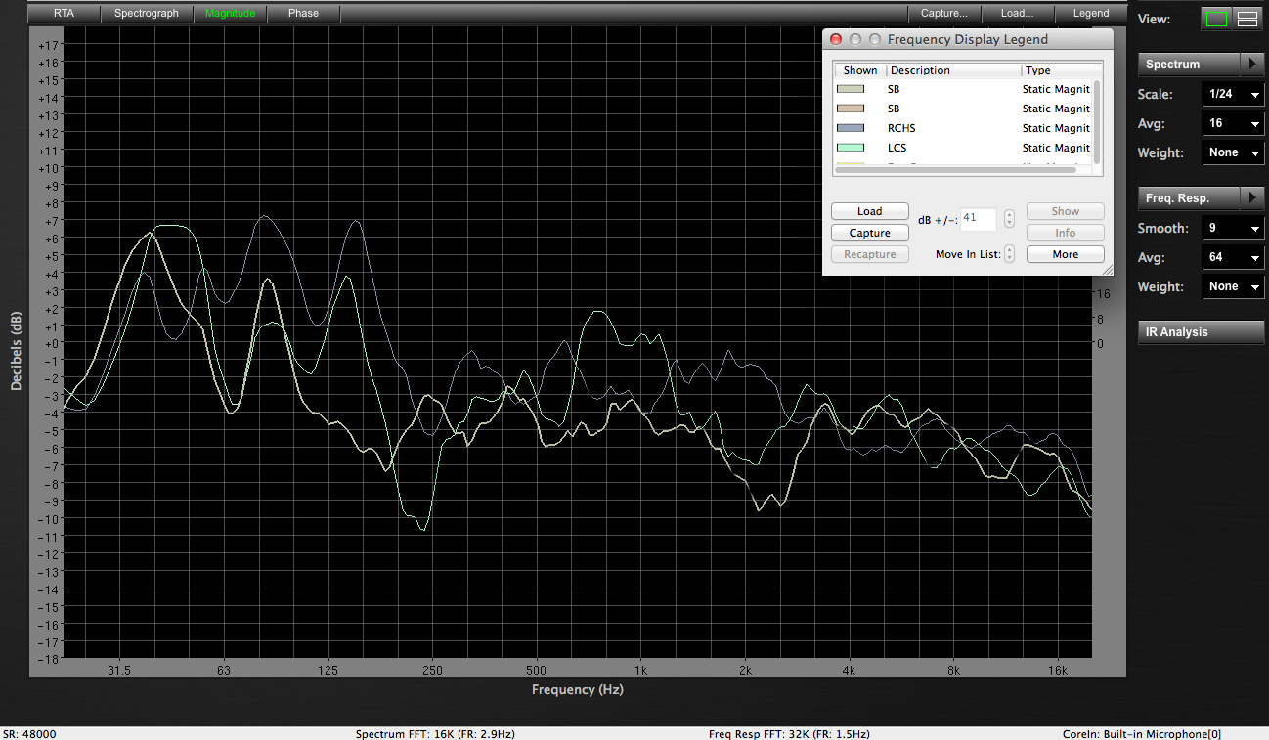Open the Smooth dropdown showing 9
Viewport: 1269px width, 740px height.
tap(1233, 229)
